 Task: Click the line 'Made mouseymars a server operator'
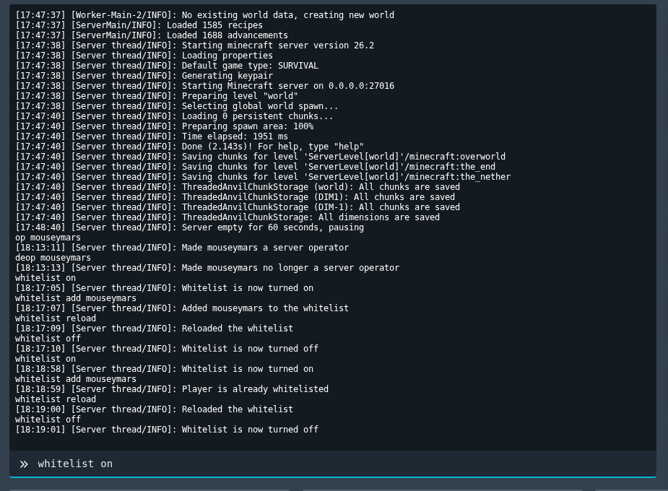coord(182,248)
